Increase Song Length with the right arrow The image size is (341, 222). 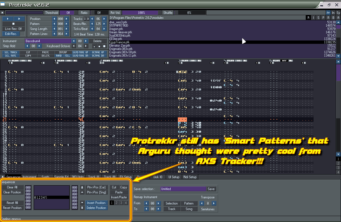[66, 29]
